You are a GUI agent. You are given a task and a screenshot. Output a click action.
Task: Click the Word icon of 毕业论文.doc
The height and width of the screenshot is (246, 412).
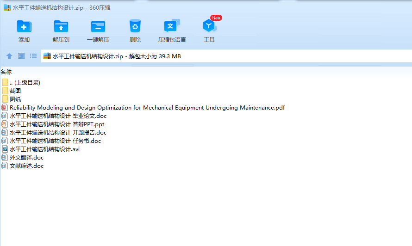coord(5,116)
